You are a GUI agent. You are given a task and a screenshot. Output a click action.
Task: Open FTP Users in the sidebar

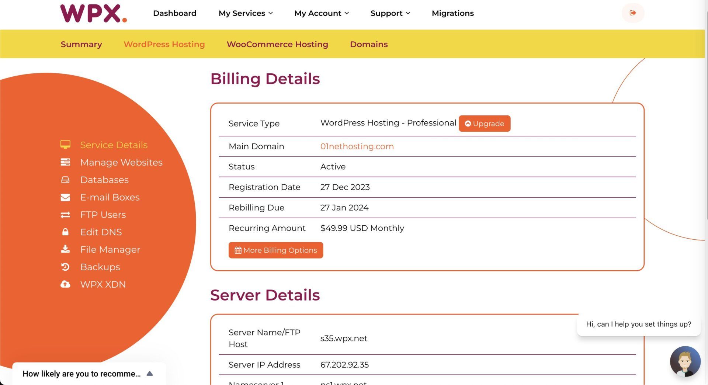pyautogui.click(x=103, y=215)
